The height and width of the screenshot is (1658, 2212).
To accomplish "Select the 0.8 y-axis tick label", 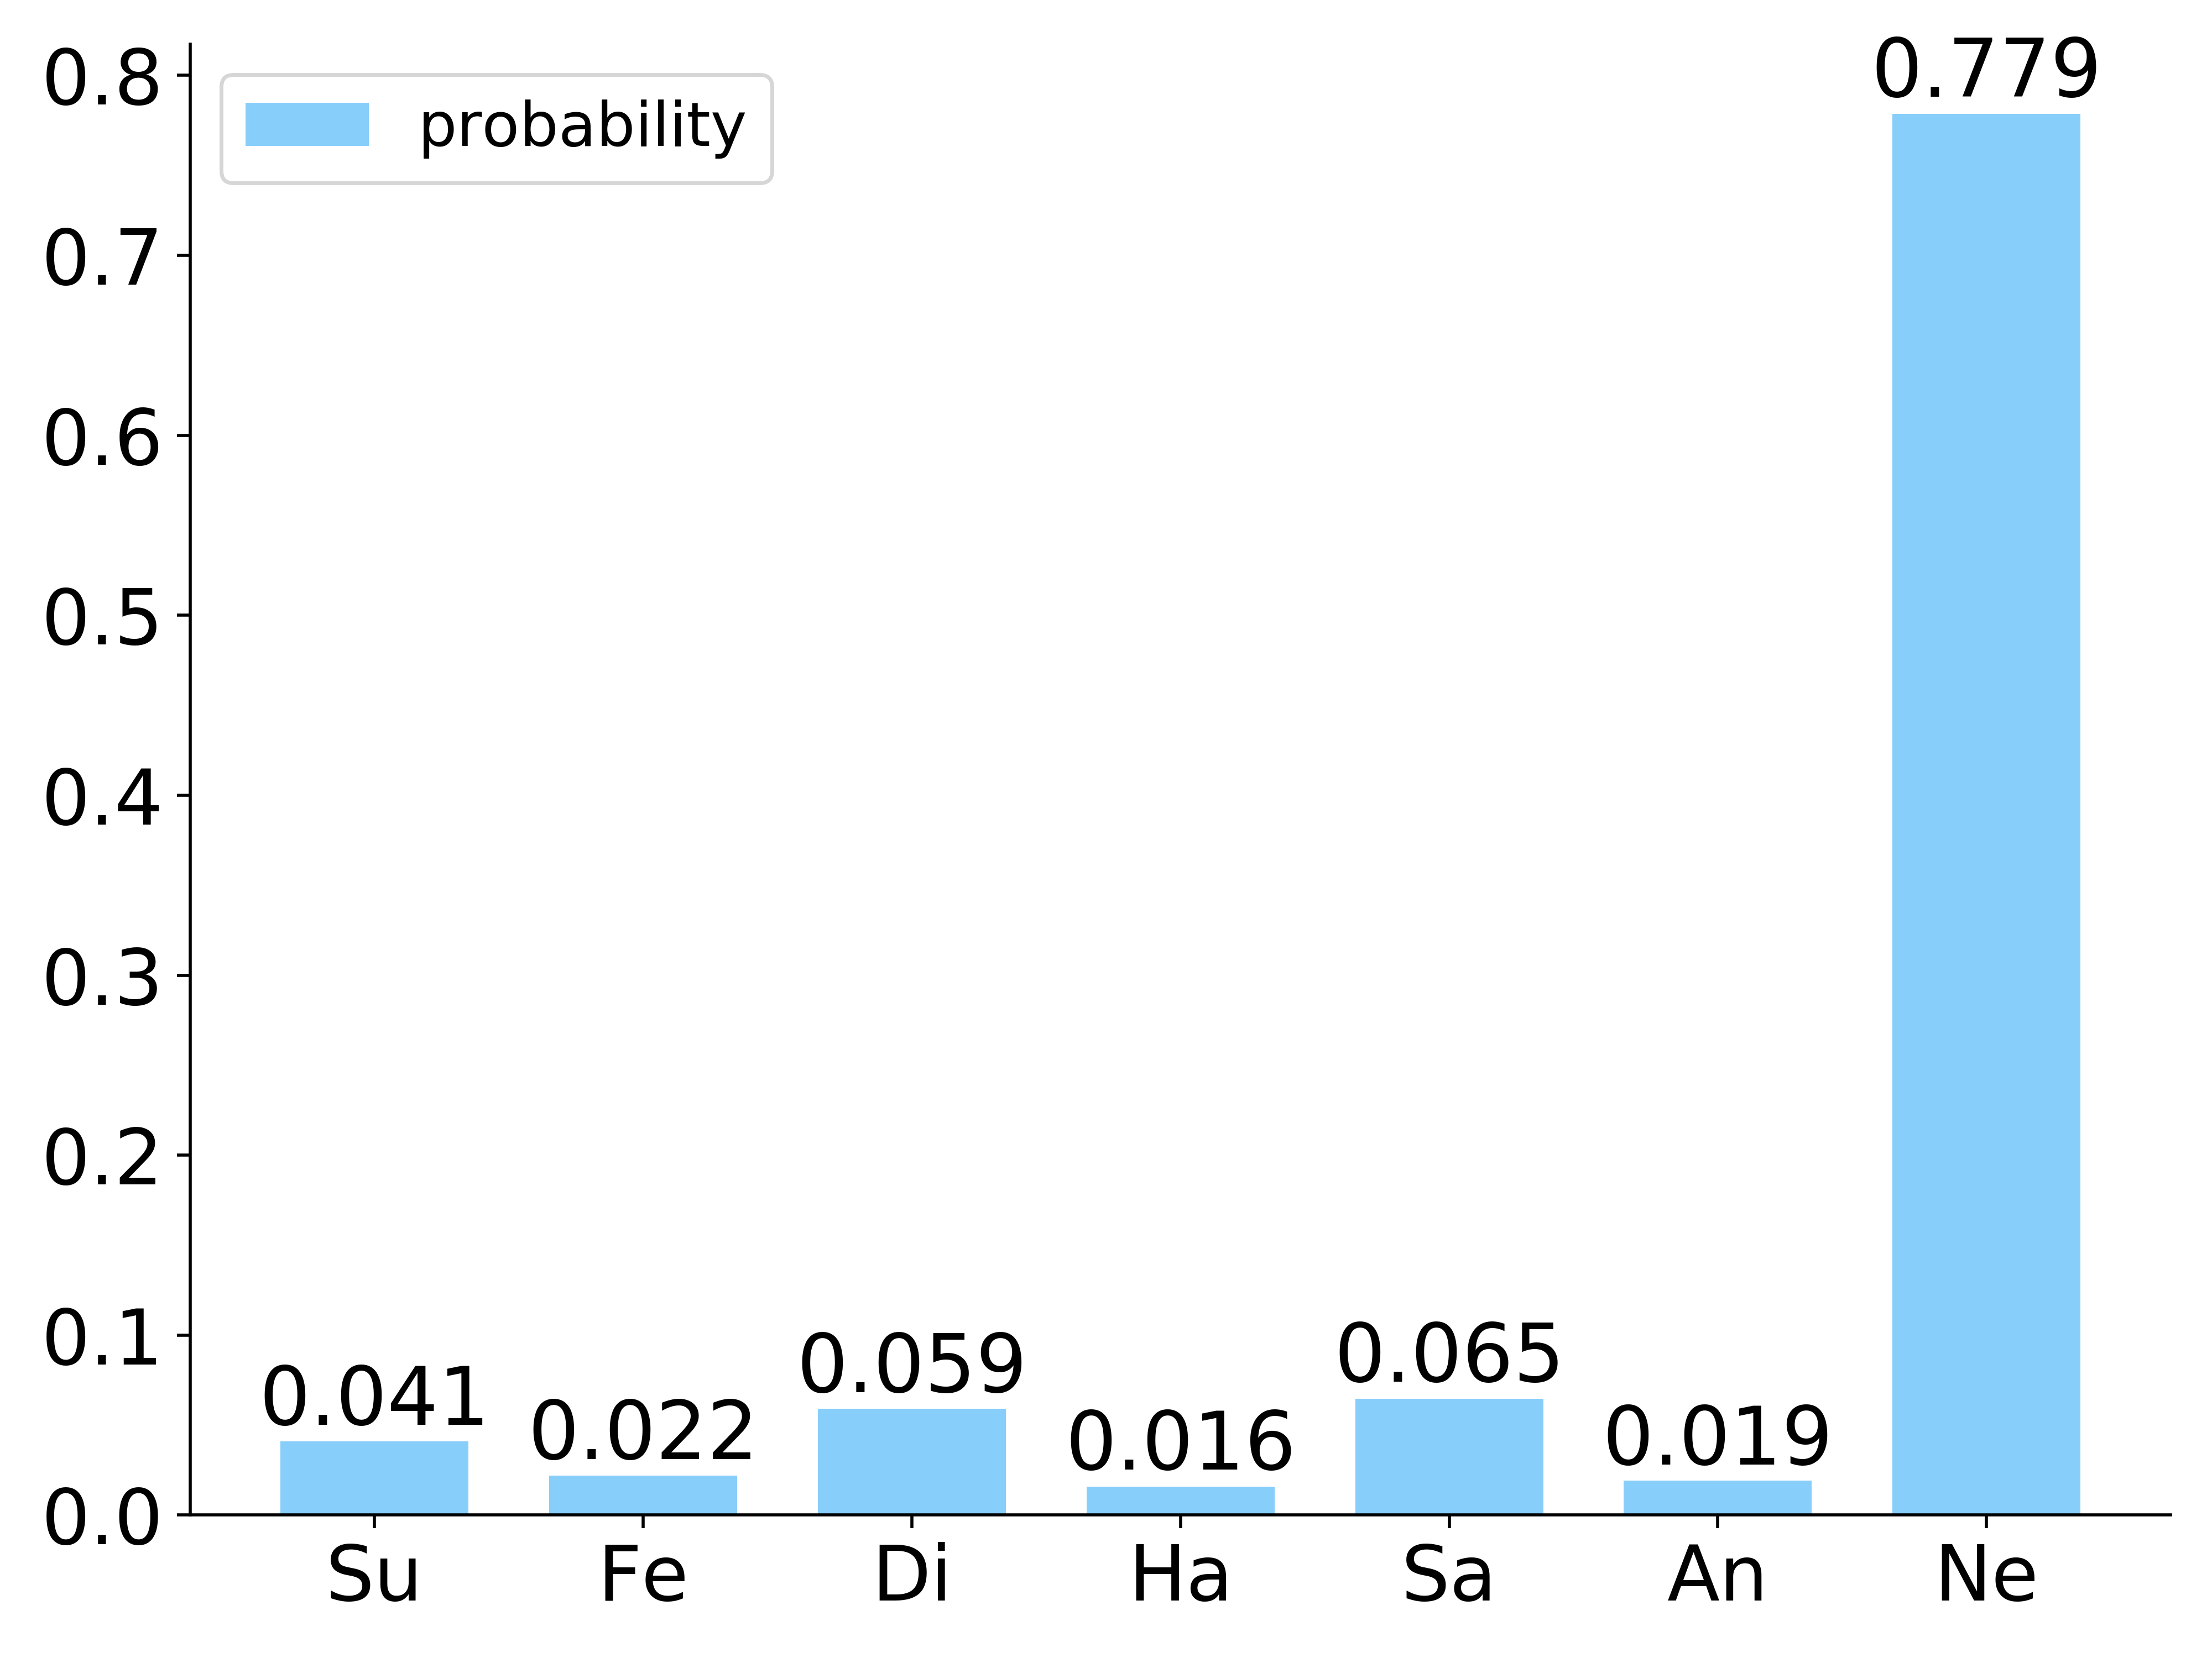I will (101, 78).
